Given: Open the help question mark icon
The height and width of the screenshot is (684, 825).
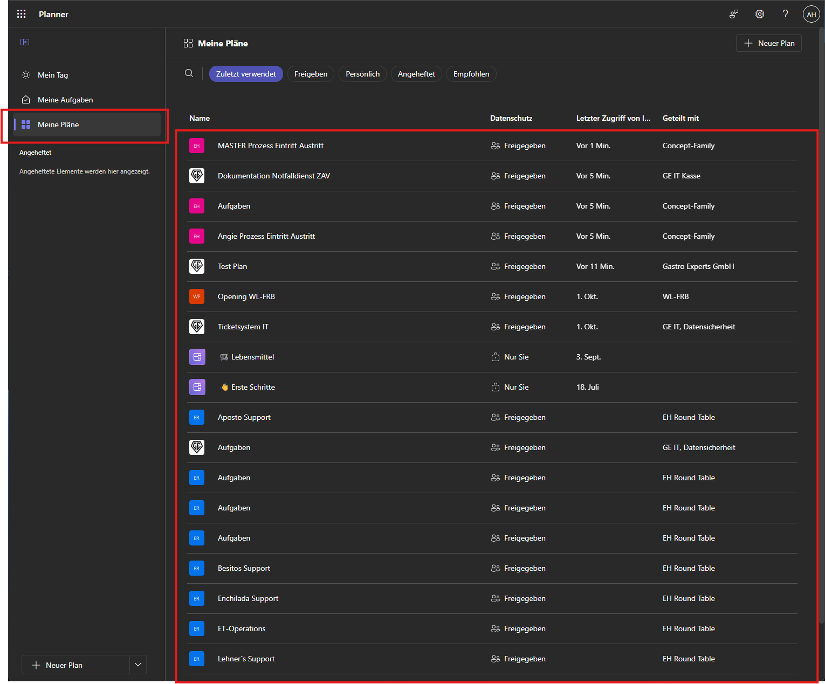Looking at the screenshot, I should tap(785, 15).
